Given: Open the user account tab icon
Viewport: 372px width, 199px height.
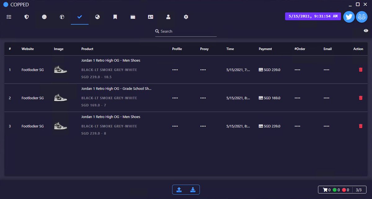Looking at the screenshot, I should pos(168,17).
